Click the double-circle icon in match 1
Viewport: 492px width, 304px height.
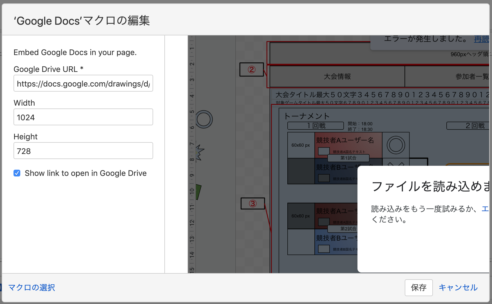396,145
